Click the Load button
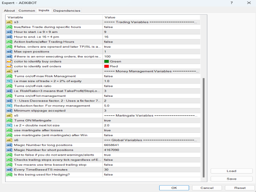Image resolution: width=256 pixels, height=192 pixels. pyautogui.click(x=232, y=171)
